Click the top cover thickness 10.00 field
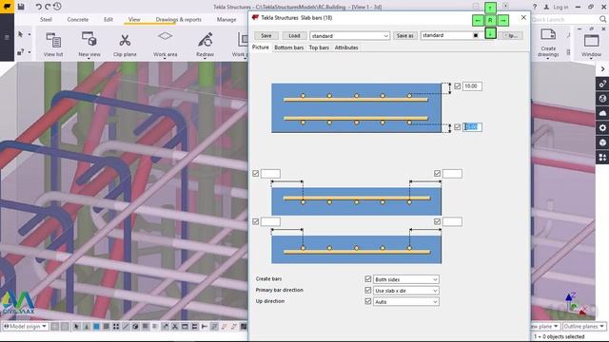The image size is (609, 342). [472, 86]
